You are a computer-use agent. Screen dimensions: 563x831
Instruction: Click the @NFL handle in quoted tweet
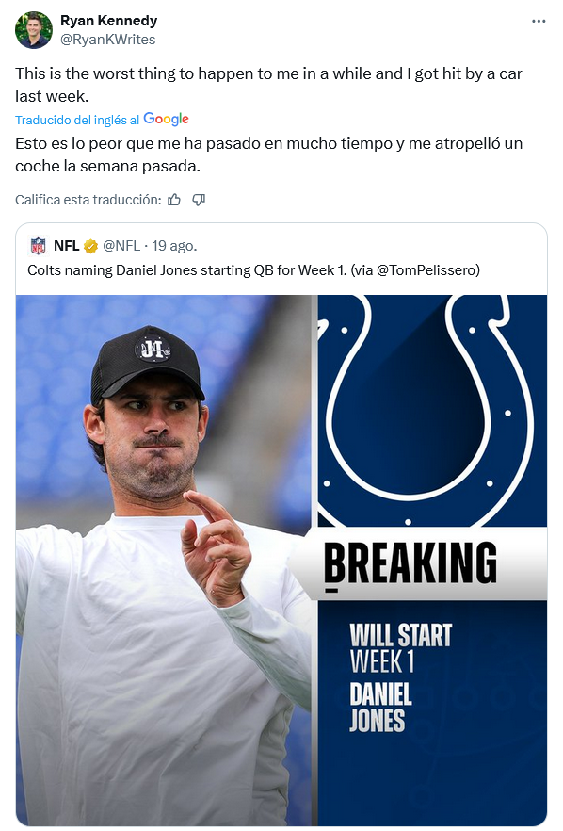pos(121,246)
